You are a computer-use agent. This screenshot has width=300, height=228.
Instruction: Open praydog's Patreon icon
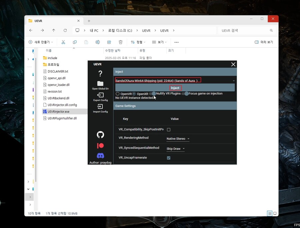(100, 146)
